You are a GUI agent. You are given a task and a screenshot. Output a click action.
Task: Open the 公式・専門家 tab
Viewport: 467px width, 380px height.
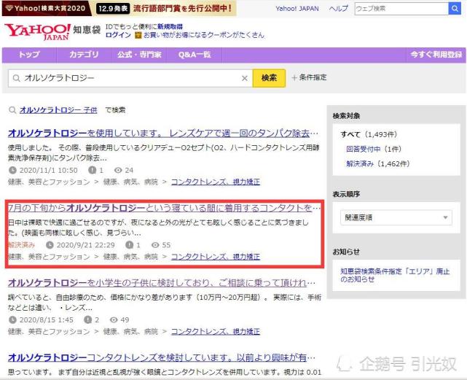pos(139,55)
